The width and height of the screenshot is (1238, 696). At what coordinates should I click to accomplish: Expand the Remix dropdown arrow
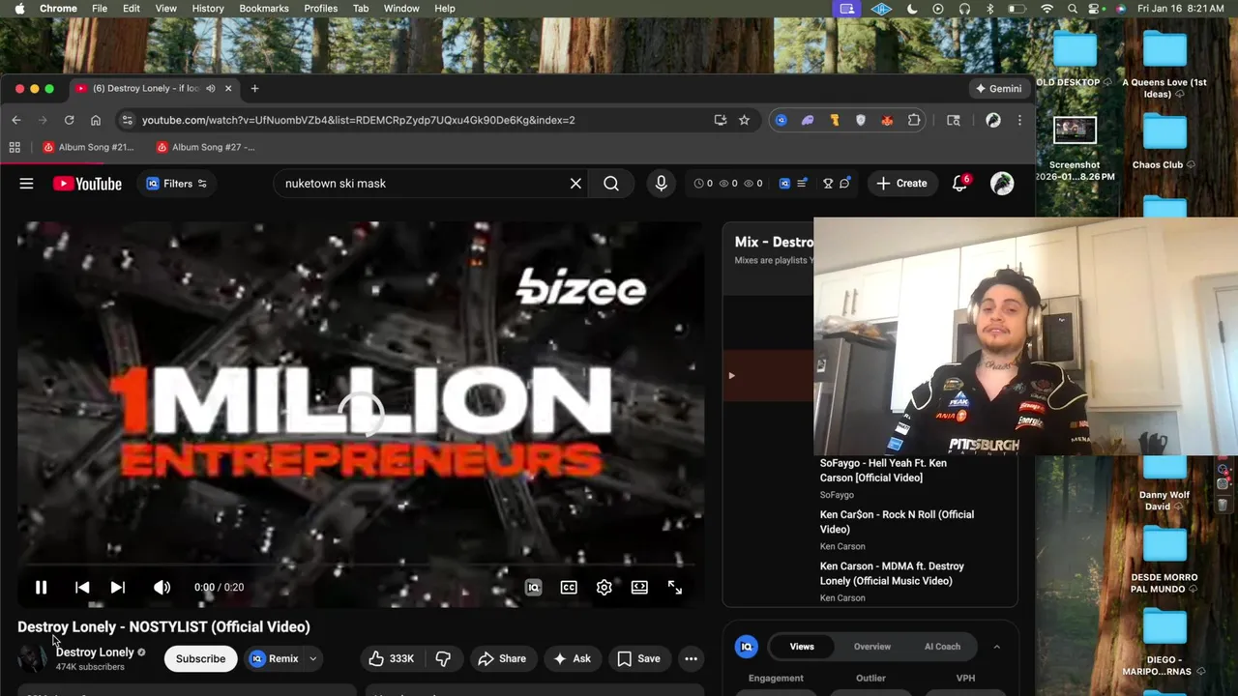tap(312, 658)
